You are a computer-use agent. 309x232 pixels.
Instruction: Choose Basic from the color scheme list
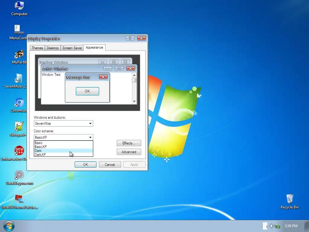(63, 143)
